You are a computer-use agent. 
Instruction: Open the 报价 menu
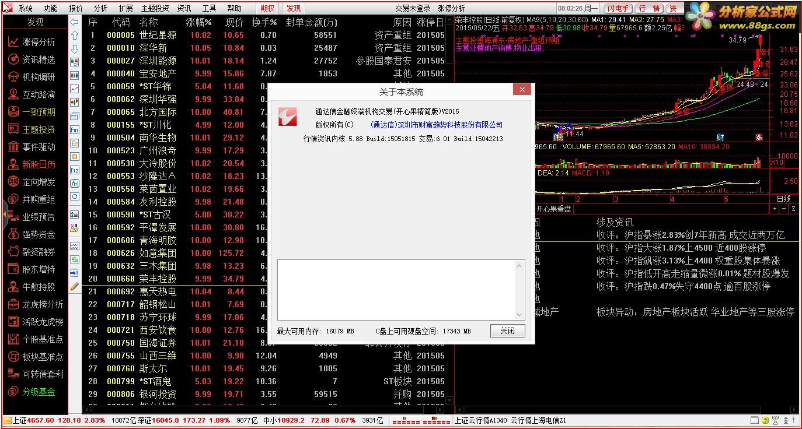coord(76,8)
